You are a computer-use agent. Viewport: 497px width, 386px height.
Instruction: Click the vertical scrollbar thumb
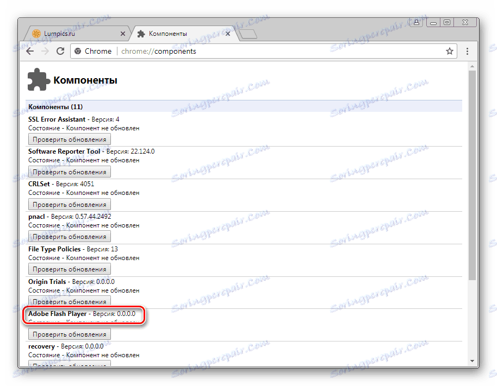click(x=472, y=175)
